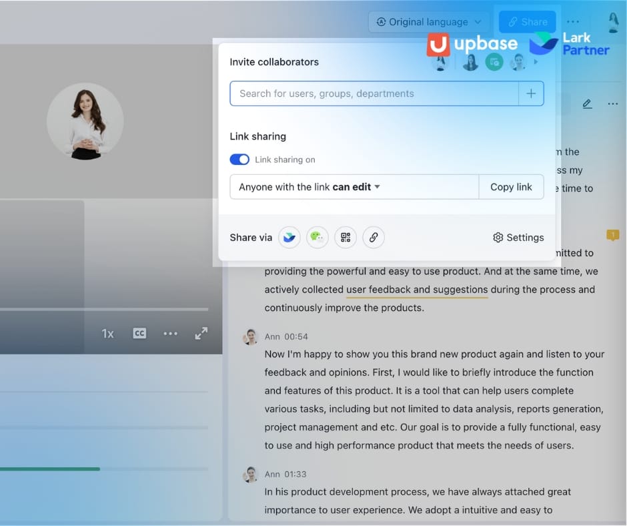Click the yellow comment badge on the transcript
The height and width of the screenshot is (526, 627).
612,235
